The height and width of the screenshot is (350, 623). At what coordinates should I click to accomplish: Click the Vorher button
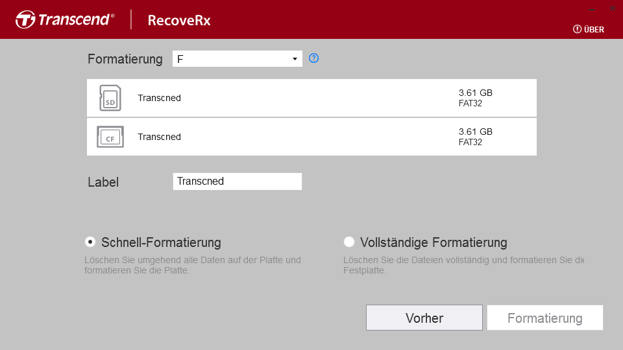[x=424, y=318]
